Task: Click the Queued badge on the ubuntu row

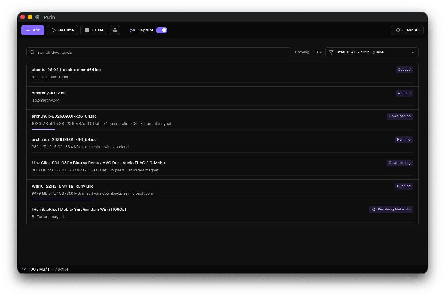Action: (x=404, y=70)
